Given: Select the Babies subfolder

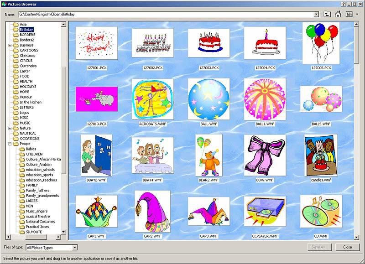Looking at the screenshot, I should point(31,149).
